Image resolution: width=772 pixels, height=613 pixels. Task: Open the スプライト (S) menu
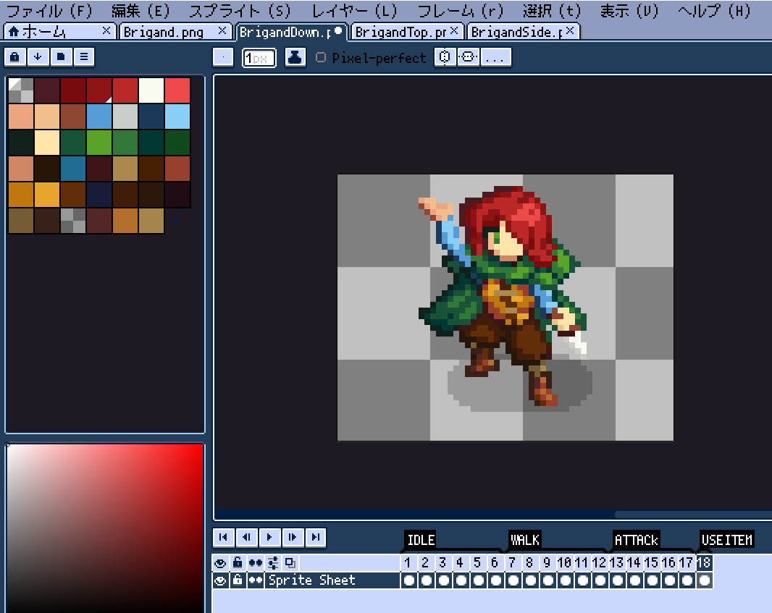click(x=240, y=11)
